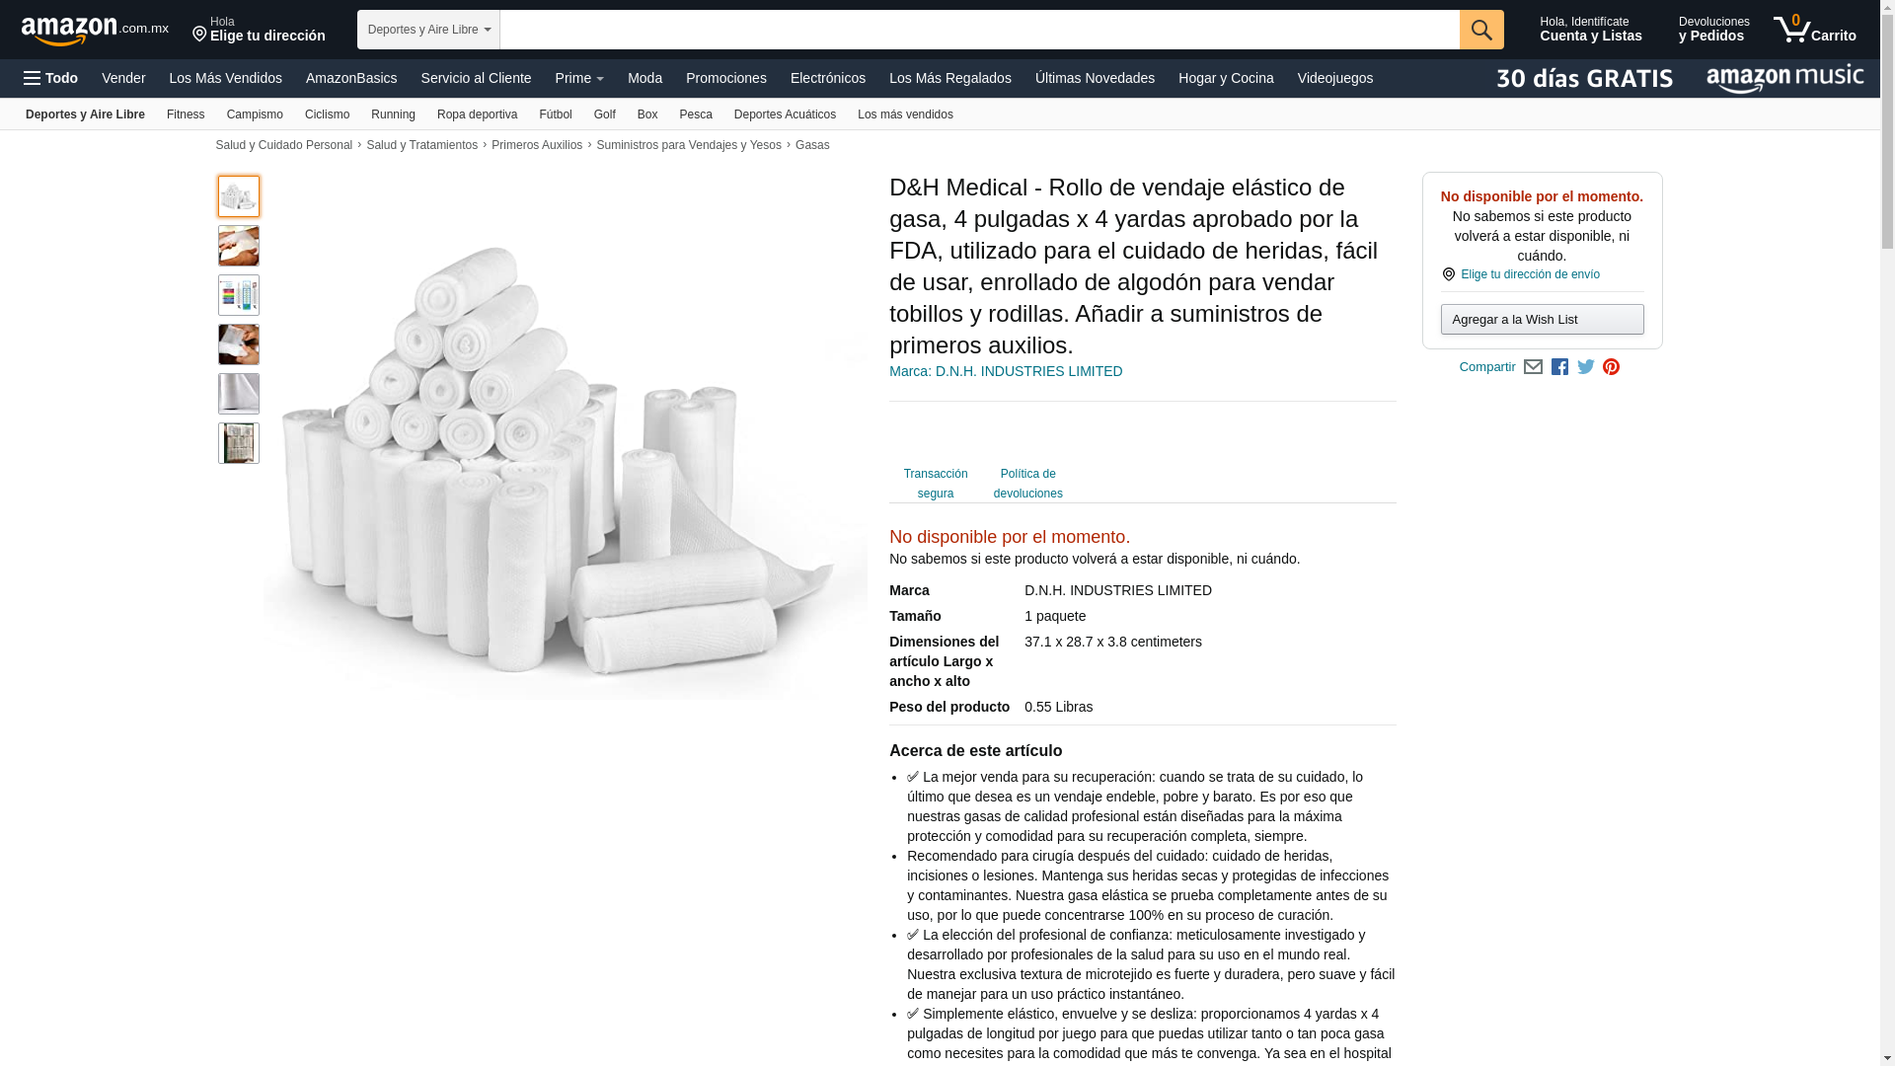Viewport: 1895px width, 1066px height.
Task: Open the shopping cart icon
Action: point(1815,30)
